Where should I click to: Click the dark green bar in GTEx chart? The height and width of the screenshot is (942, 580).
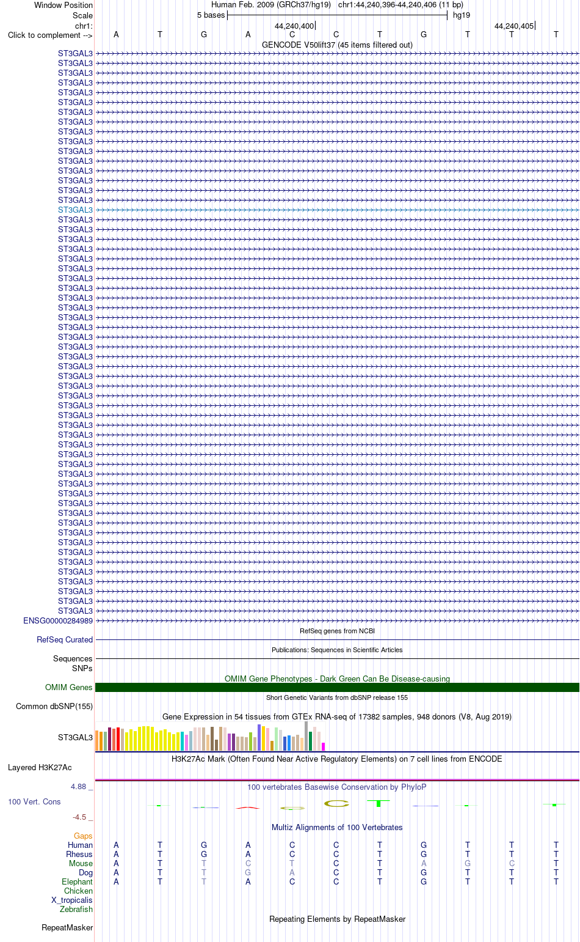[310, 741]
